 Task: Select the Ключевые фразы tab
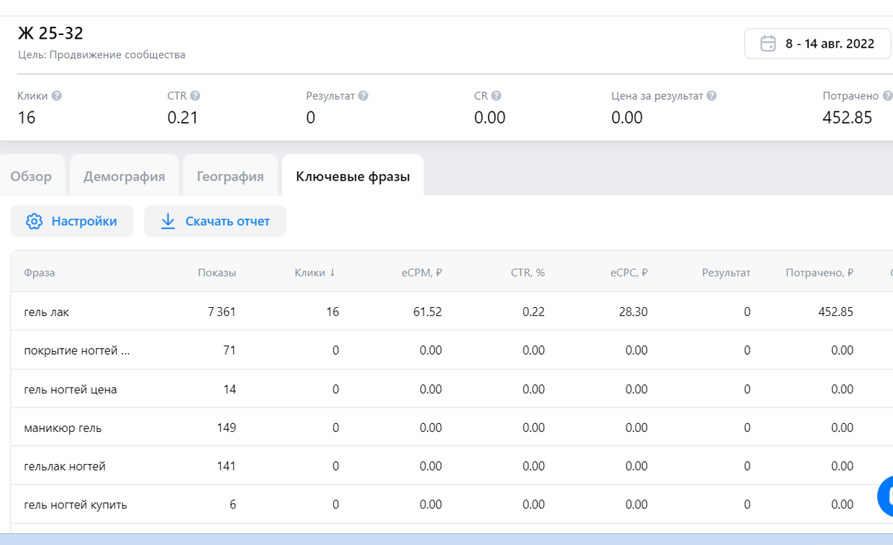pos(353,176)
